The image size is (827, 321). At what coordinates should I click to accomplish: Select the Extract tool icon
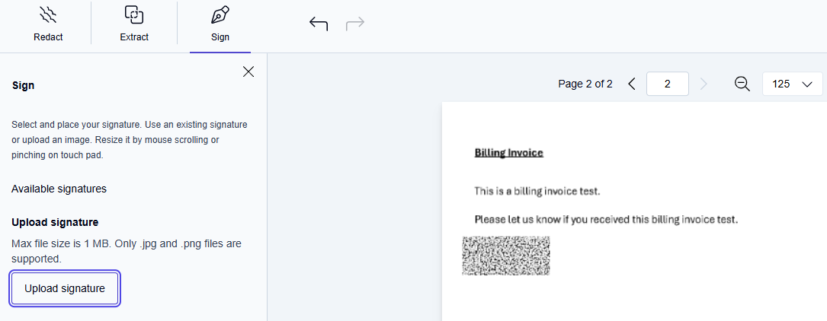pos(134,15)
